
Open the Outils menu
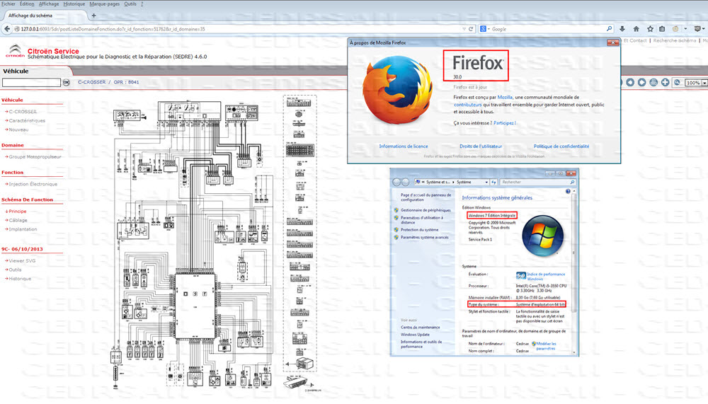(130, 4)
